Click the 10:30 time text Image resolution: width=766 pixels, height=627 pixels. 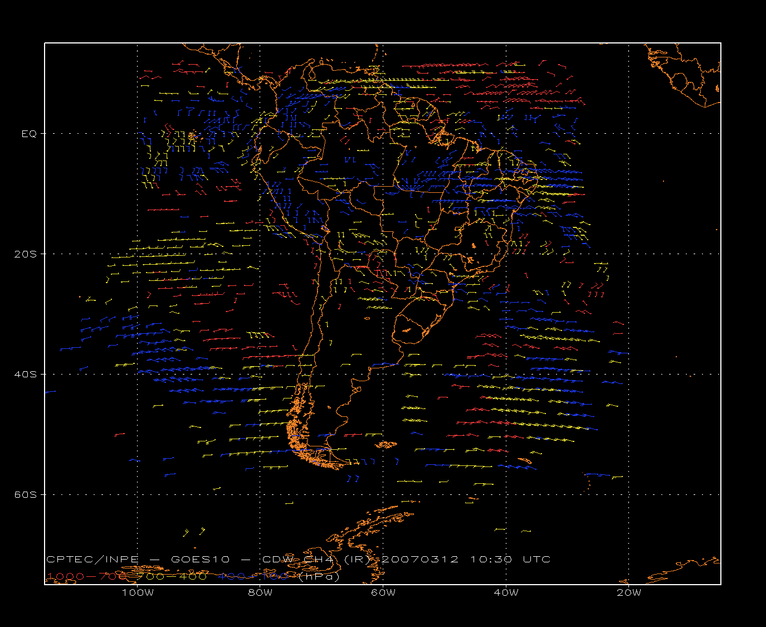point(491,560)
